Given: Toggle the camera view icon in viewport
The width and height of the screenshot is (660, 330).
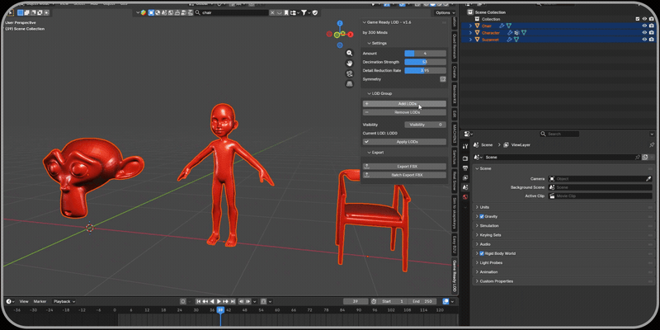Looking at the screenshot, I should click(349, 73).
